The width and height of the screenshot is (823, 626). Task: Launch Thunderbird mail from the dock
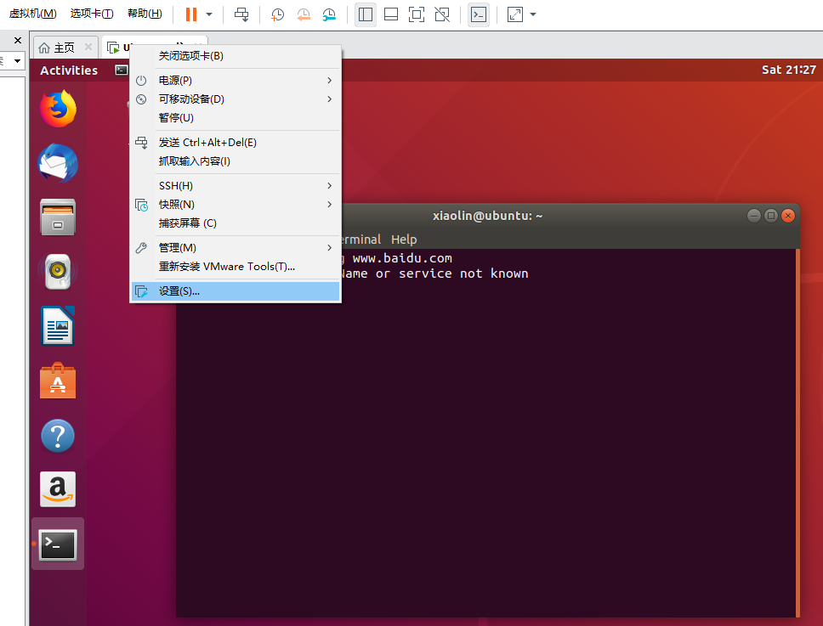coord(58,163)
